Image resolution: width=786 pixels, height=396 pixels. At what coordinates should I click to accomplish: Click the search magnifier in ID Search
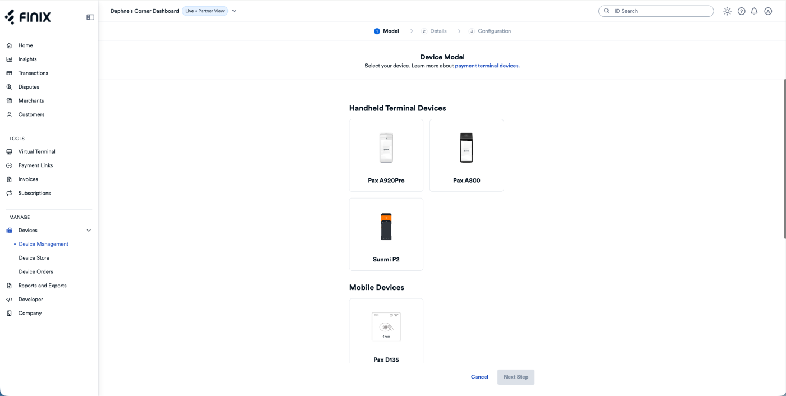(x=607, y=11)
